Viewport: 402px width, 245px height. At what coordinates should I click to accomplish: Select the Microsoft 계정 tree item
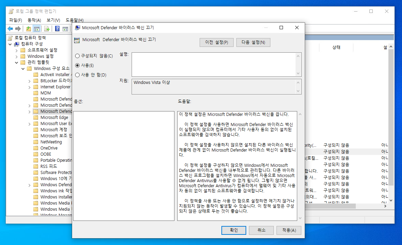(x=54, y=130)
